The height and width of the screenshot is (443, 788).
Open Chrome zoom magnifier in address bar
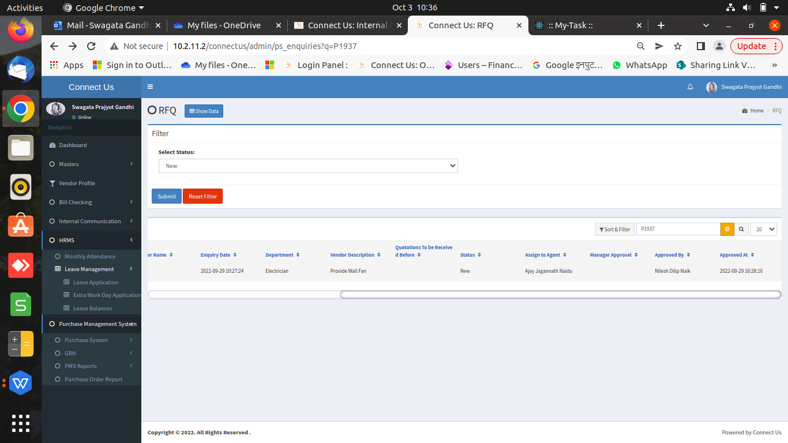point(640,46)
